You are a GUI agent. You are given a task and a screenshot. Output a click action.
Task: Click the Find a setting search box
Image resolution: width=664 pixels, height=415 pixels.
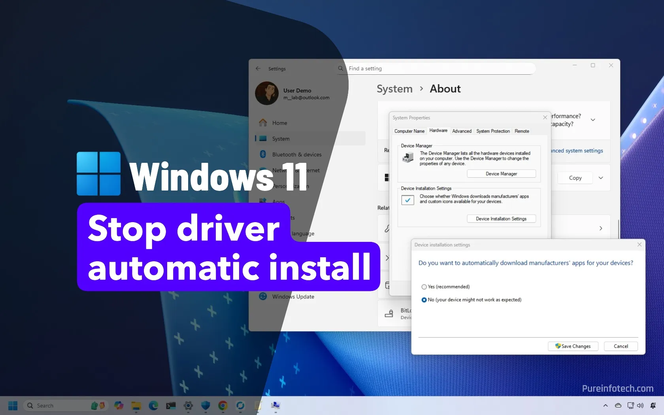(439, 68)
